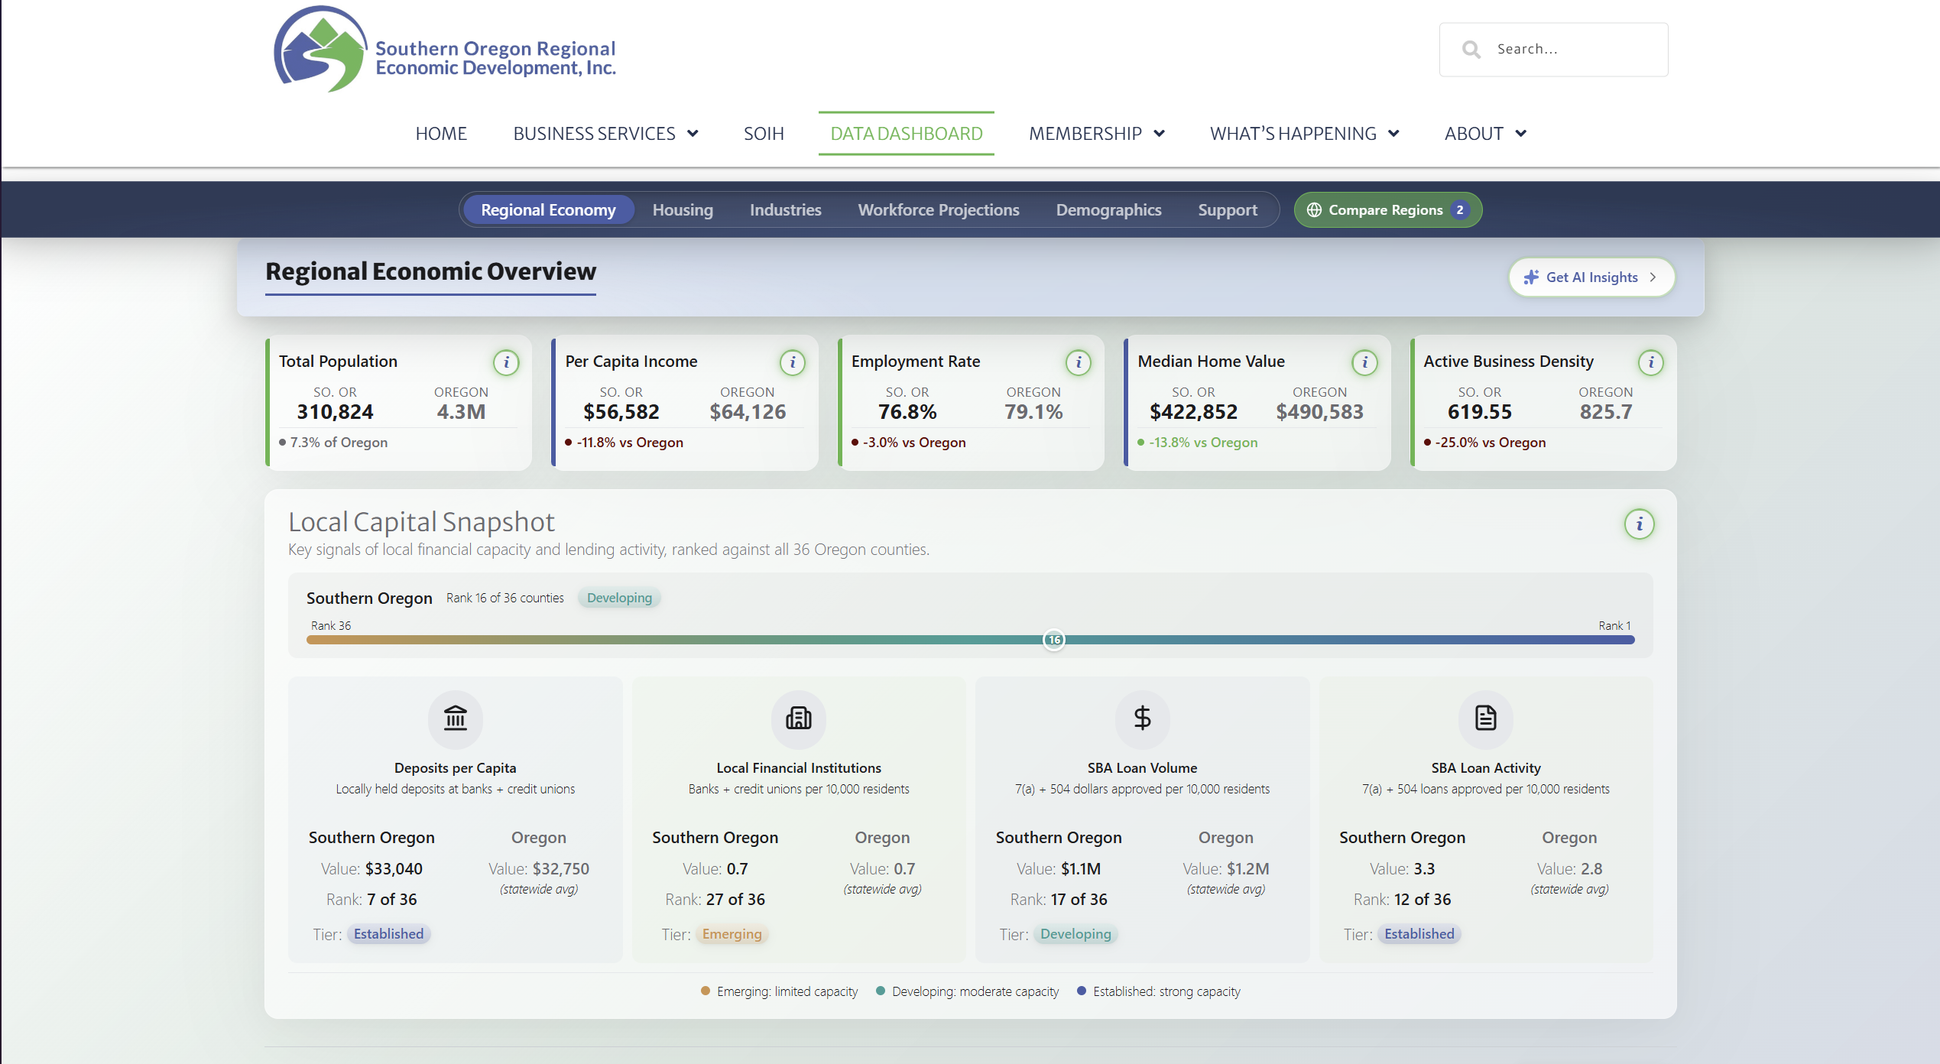Switch to the Housing tab
Screen dimensions: 1940x1064
click(x=683, y=209)
